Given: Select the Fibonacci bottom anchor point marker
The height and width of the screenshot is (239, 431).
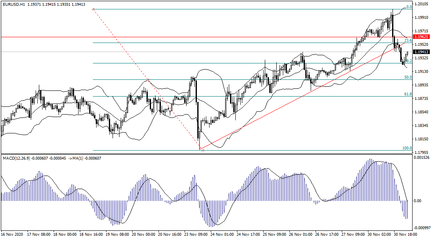Looking at the screenshot, I should [x=201, y=150].
